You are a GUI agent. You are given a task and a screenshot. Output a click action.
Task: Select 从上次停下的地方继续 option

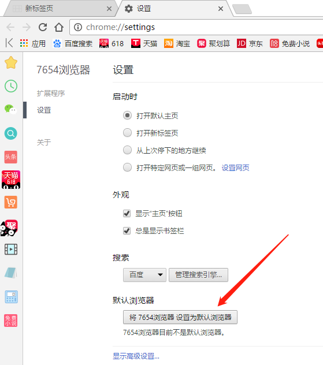pyautogui.click(x=127, y=150)
